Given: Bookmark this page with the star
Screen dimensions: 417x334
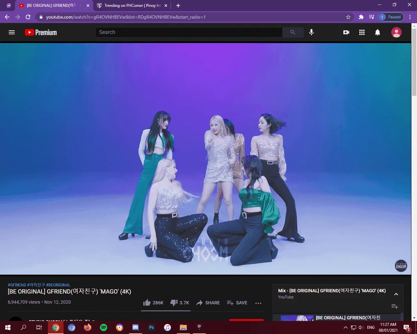Looking at the screenshot, I should (348, 17).
